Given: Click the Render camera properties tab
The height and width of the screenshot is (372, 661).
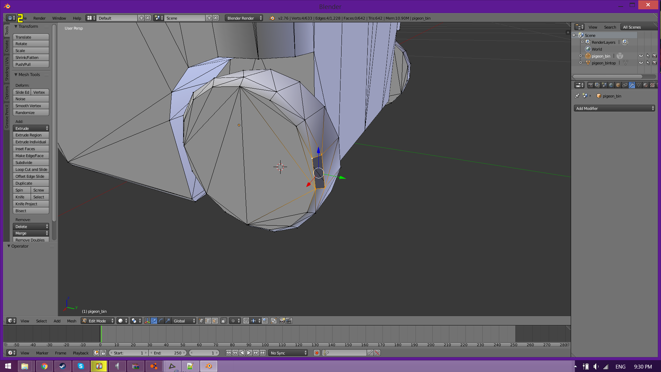Looking at the screenshot, I should [x=590, y=85].
